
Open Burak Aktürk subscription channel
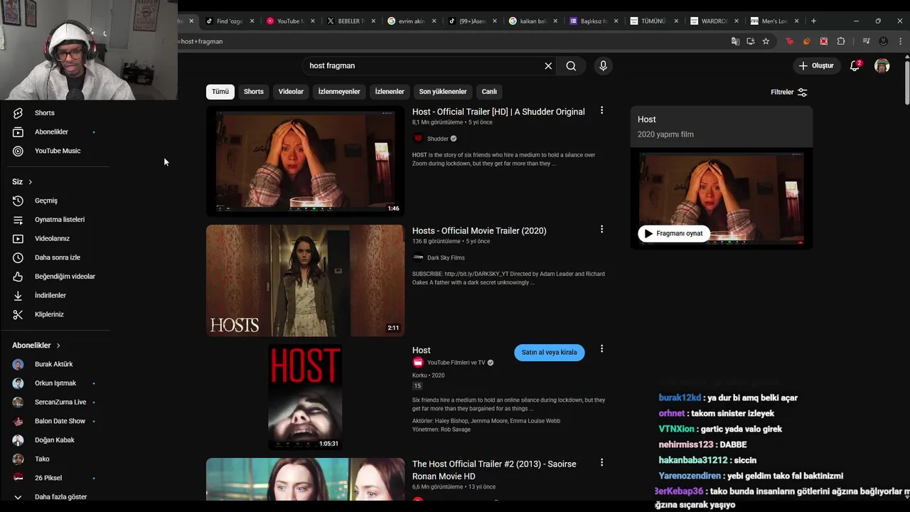[x=53, y=364]
